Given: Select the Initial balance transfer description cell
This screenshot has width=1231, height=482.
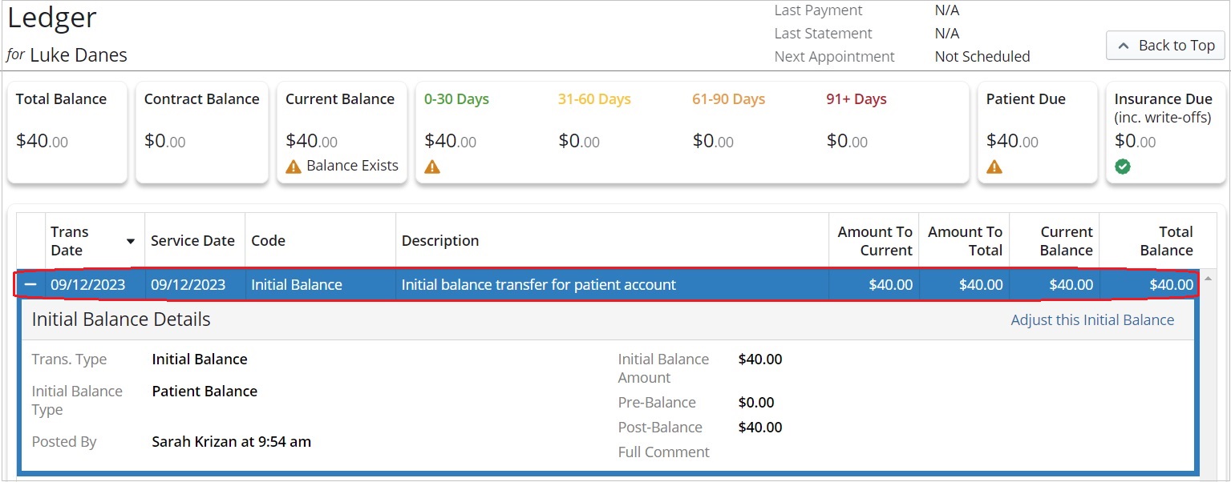Looking at the screenshot, I should [538, 284].
